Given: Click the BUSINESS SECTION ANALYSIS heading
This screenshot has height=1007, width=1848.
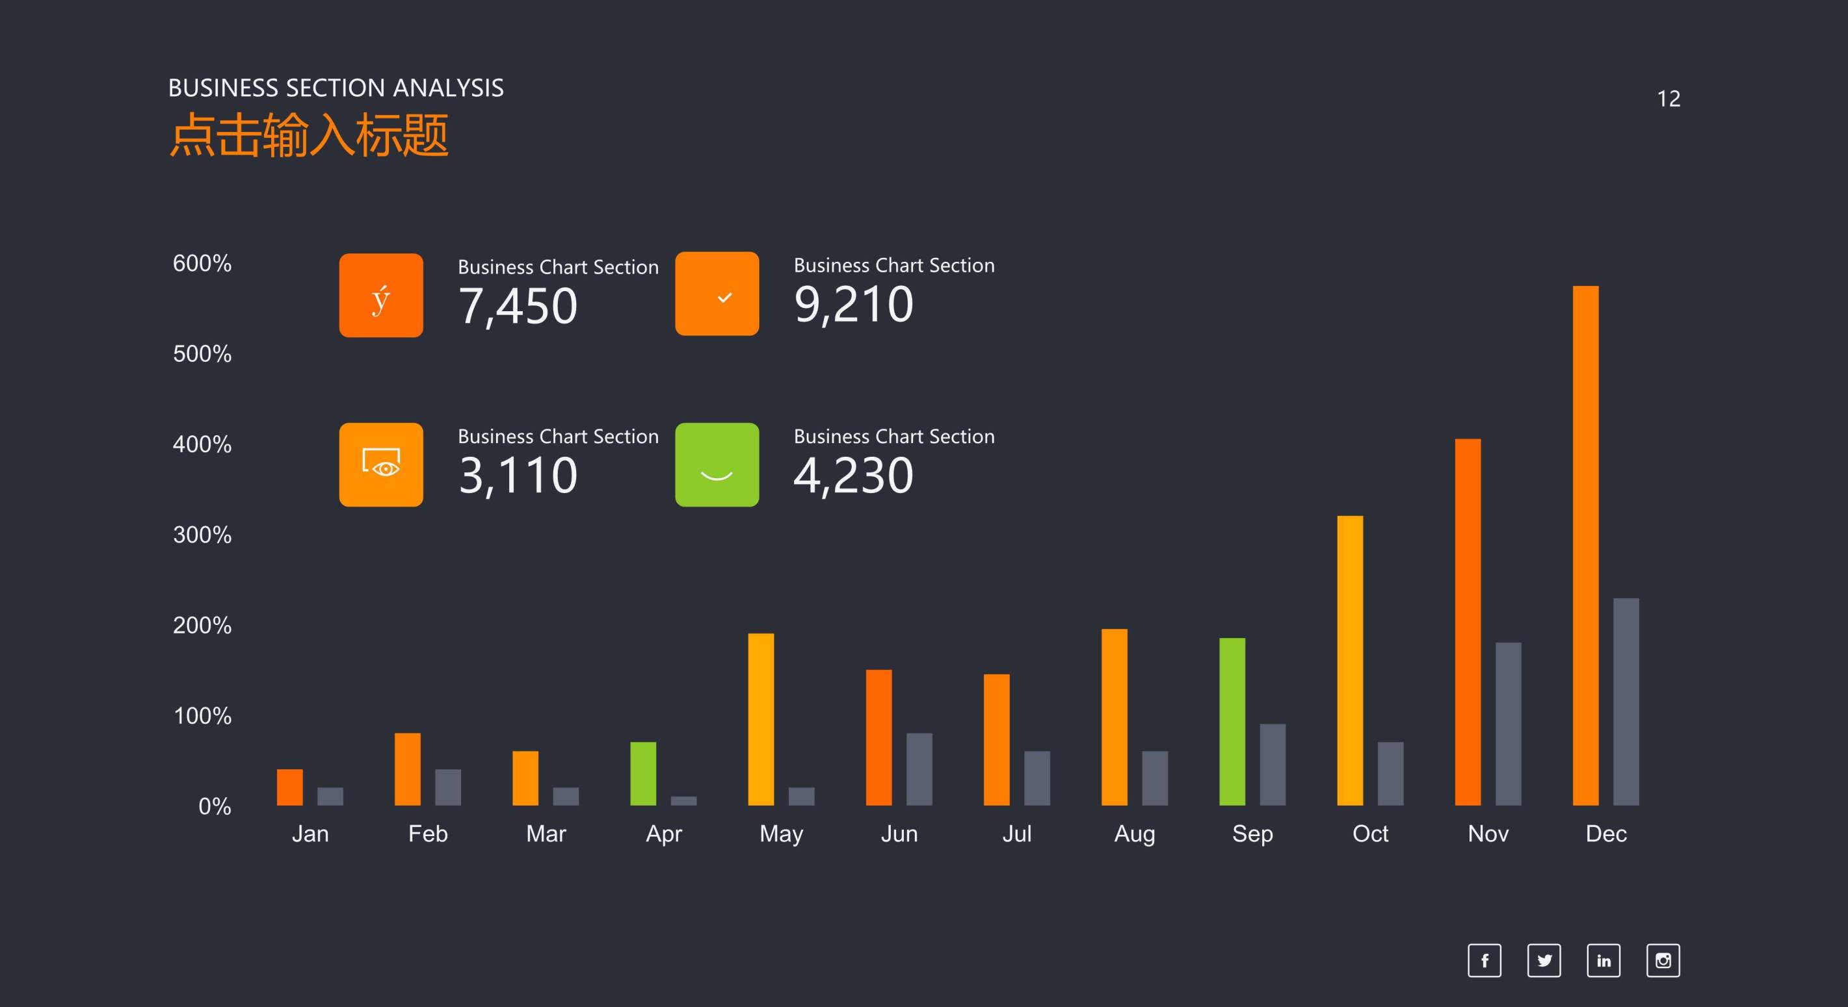Looking at the screenshot, I should pos(336,88).
